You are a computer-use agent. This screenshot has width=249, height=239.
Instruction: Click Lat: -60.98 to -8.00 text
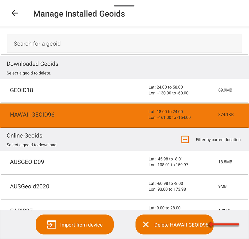tap(166, 183)
